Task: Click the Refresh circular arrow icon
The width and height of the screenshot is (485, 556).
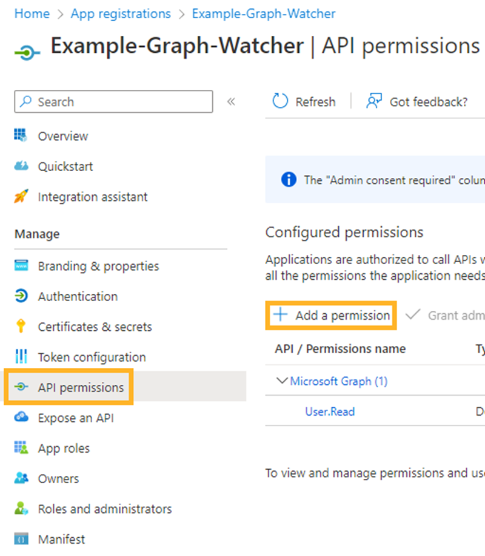Action: [280, 101]
